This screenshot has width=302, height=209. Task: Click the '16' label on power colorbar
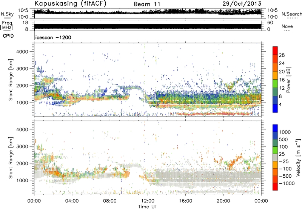tap(282, 80)
